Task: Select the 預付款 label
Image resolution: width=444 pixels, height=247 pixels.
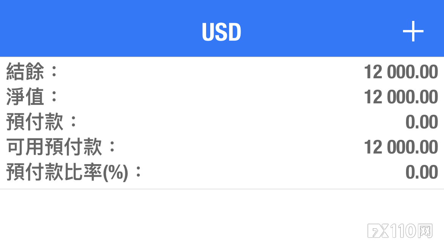Action: [35, 122]
